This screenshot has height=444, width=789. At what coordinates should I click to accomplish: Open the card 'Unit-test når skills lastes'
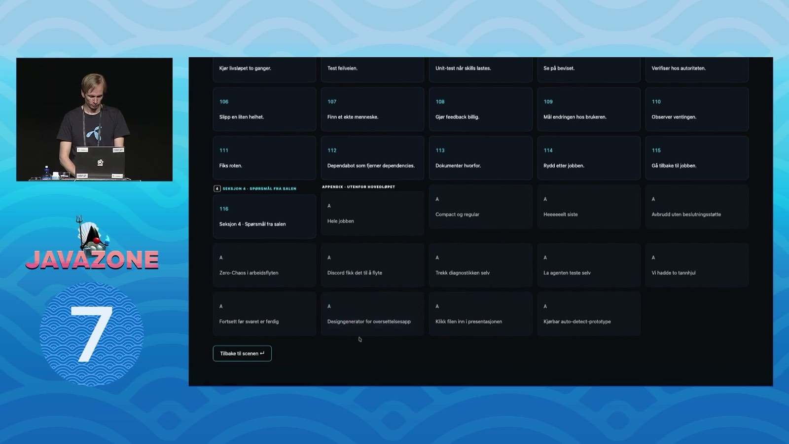point(480,70)
